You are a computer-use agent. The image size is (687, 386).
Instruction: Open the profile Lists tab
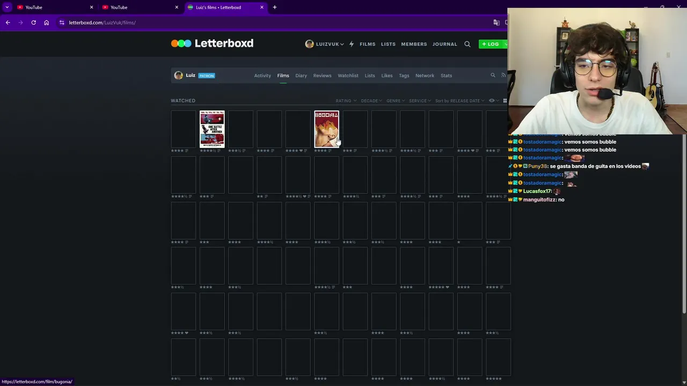click(370, 76)
